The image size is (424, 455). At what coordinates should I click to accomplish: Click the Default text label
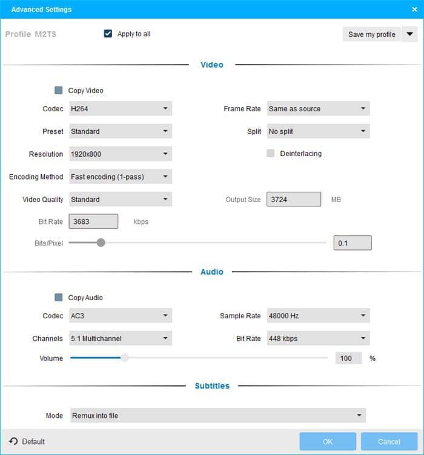(x=33, y=441)
